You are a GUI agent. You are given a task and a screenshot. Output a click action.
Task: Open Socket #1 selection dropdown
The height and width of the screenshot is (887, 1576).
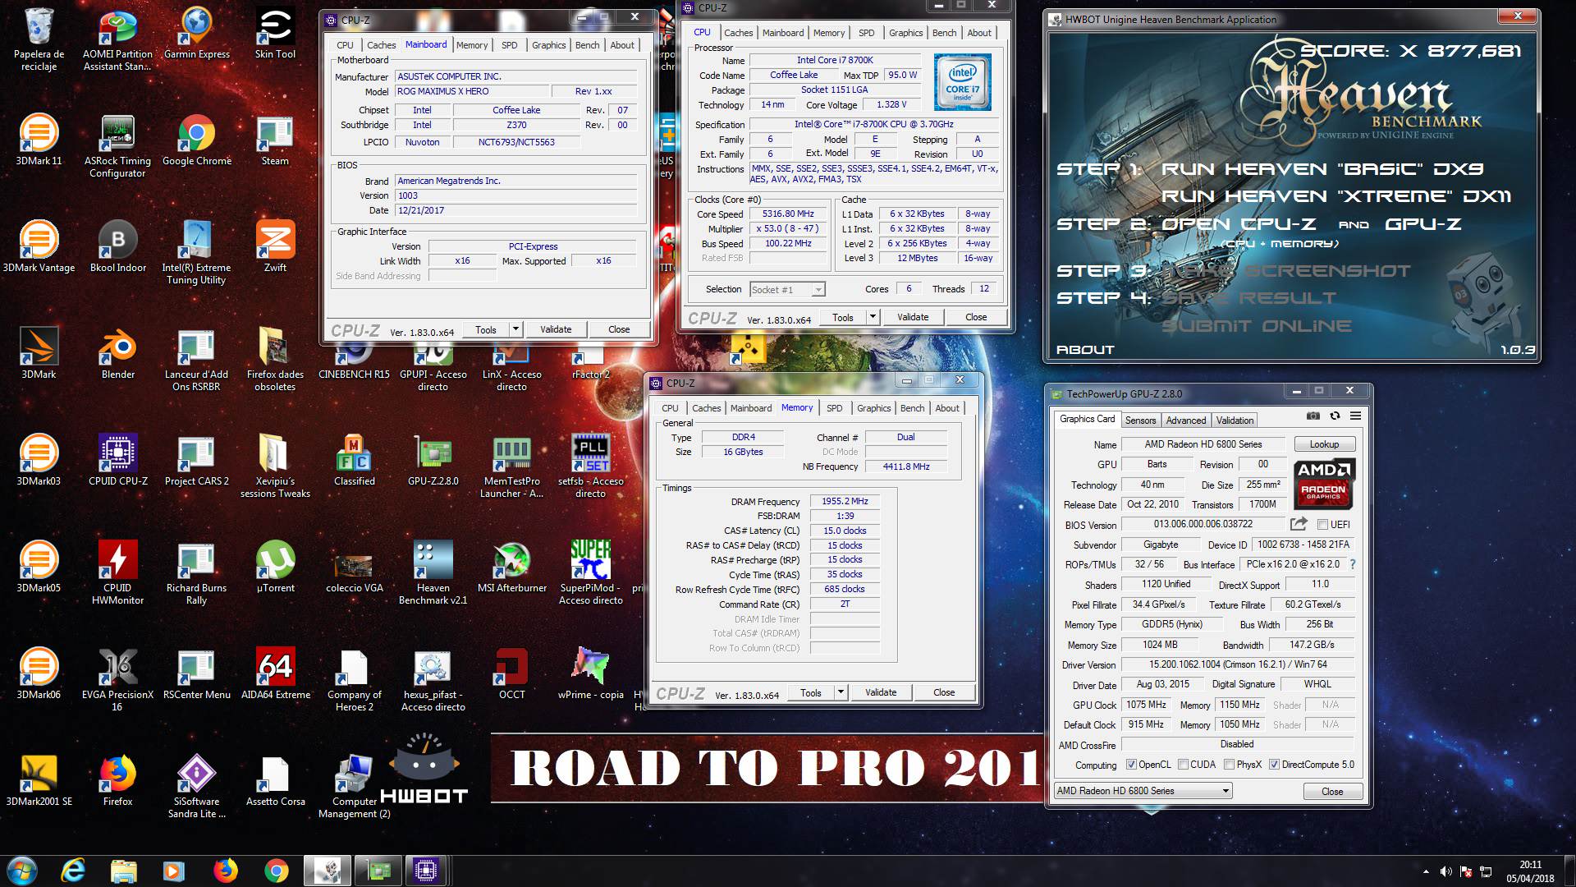point(786,289)
